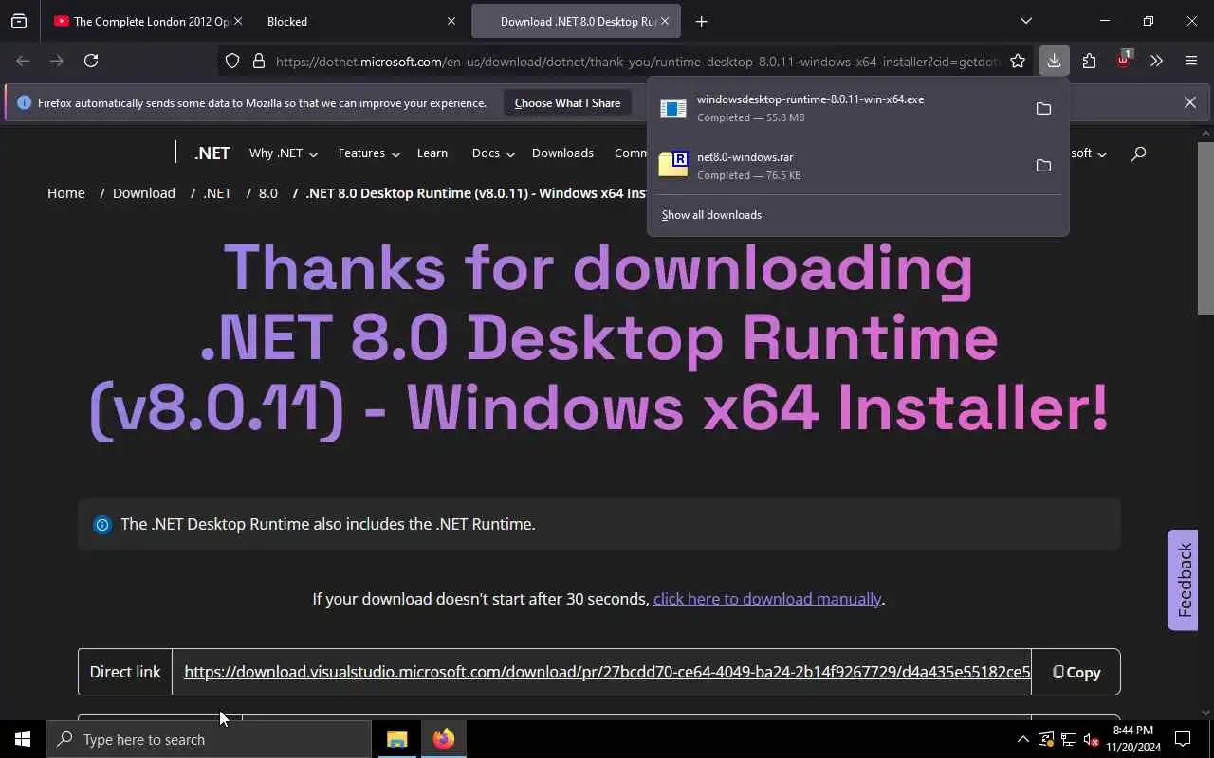Click the address bar URL

click(635, 62)
